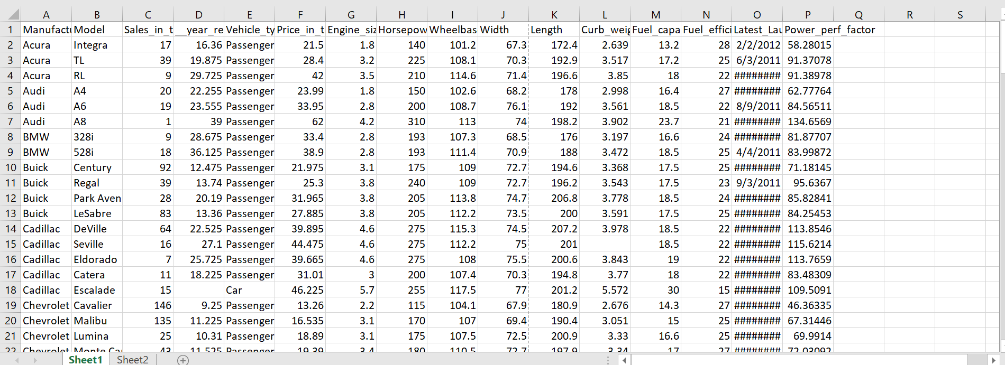Click the 'Horsepow' header cell
1005x365 pixels.
(x=401, y=30)
